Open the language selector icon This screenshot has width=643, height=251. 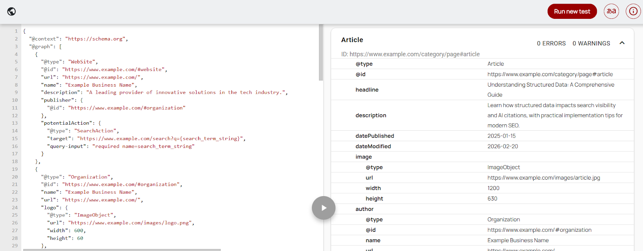611,11
